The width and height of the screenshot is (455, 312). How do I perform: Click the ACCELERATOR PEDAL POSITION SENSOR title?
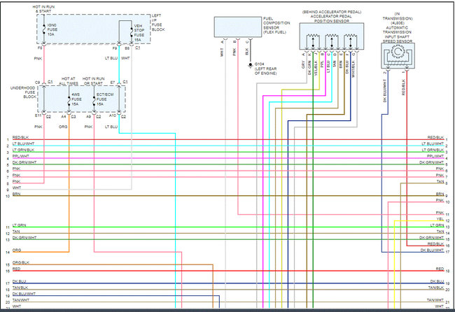[x=331, y=19]
